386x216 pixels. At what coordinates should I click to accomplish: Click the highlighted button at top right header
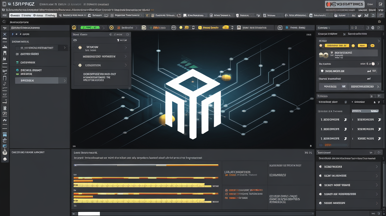click(x=345, y=4)
